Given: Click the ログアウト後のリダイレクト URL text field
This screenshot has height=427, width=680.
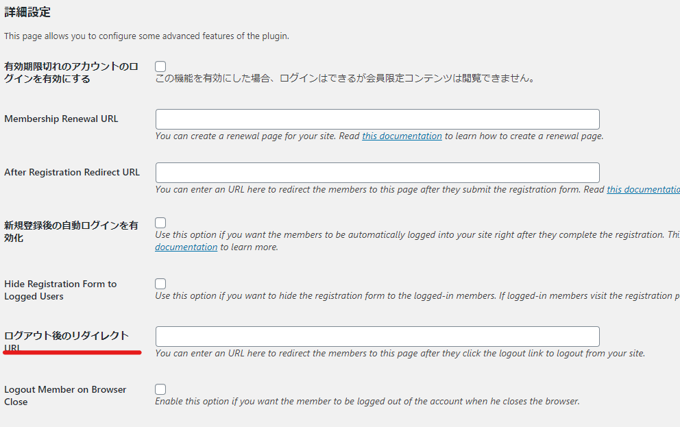Looking at the screenshot, I should tap(377, 337).
